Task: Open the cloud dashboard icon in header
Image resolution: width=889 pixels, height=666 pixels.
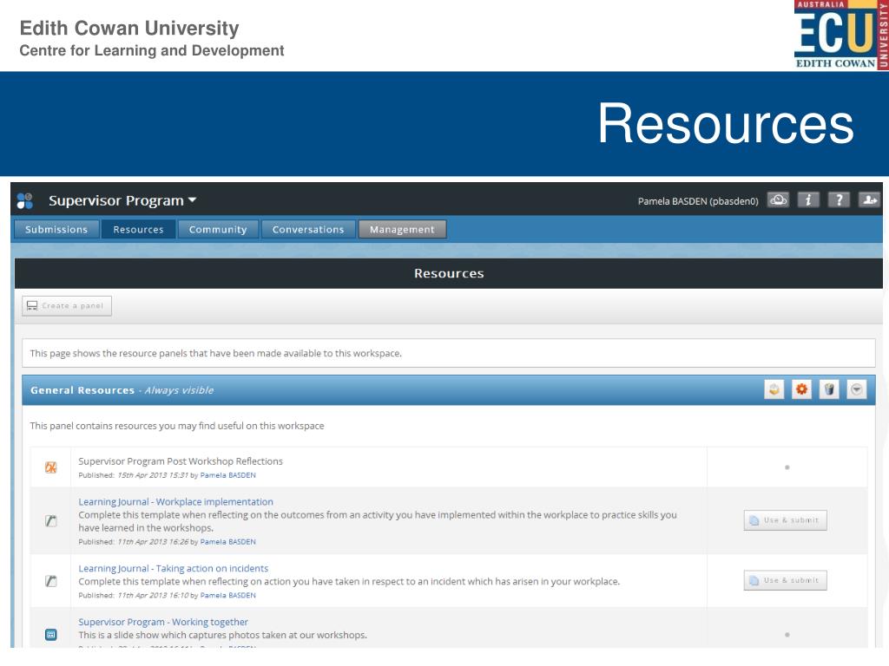Action: (778, 200)
